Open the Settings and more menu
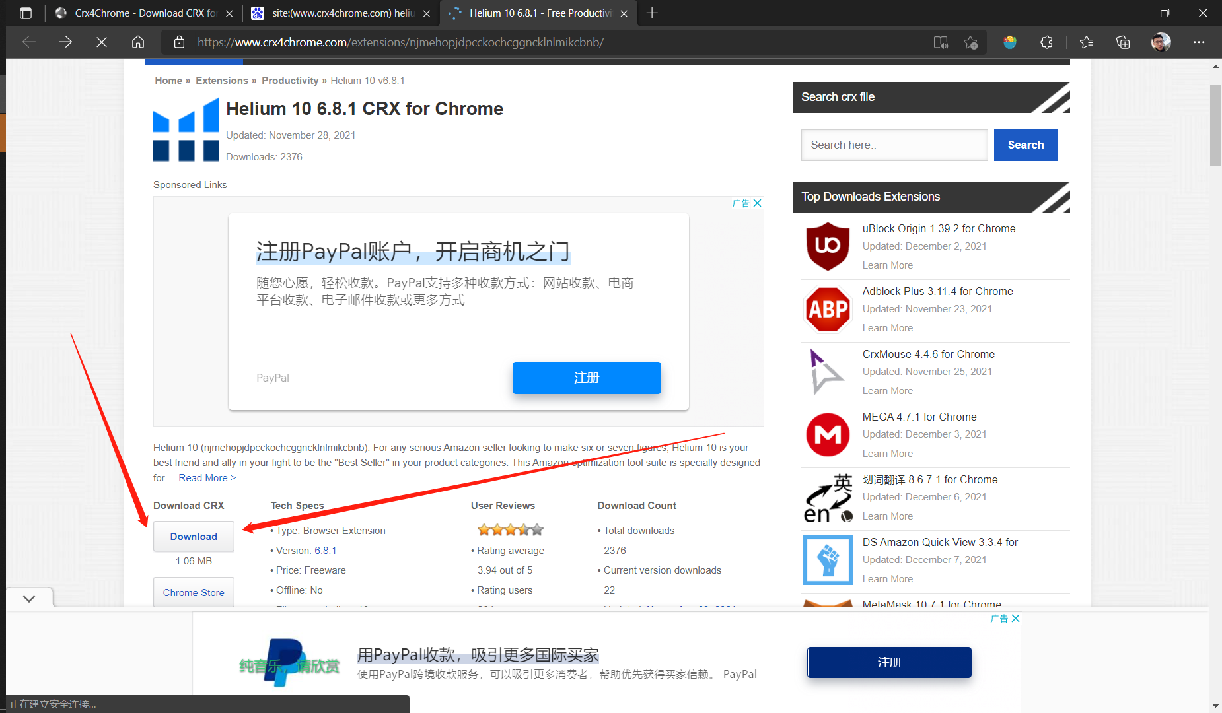The width and height of the screenshot is (1222, 713). click(1199, 42)
